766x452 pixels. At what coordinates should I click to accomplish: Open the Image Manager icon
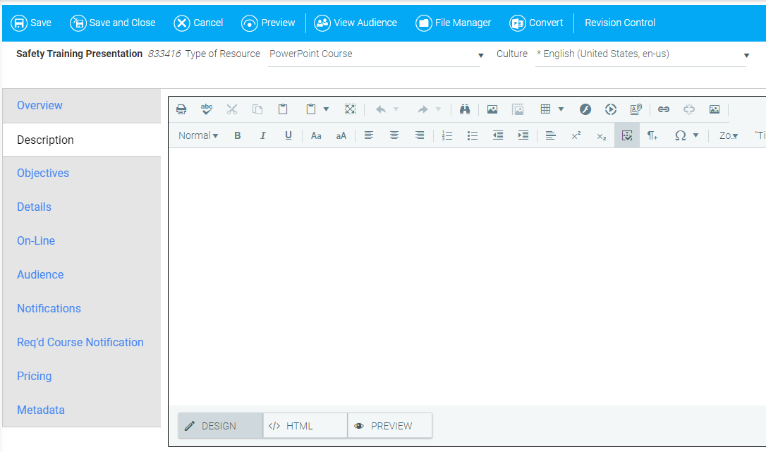(x=492, y=109)
